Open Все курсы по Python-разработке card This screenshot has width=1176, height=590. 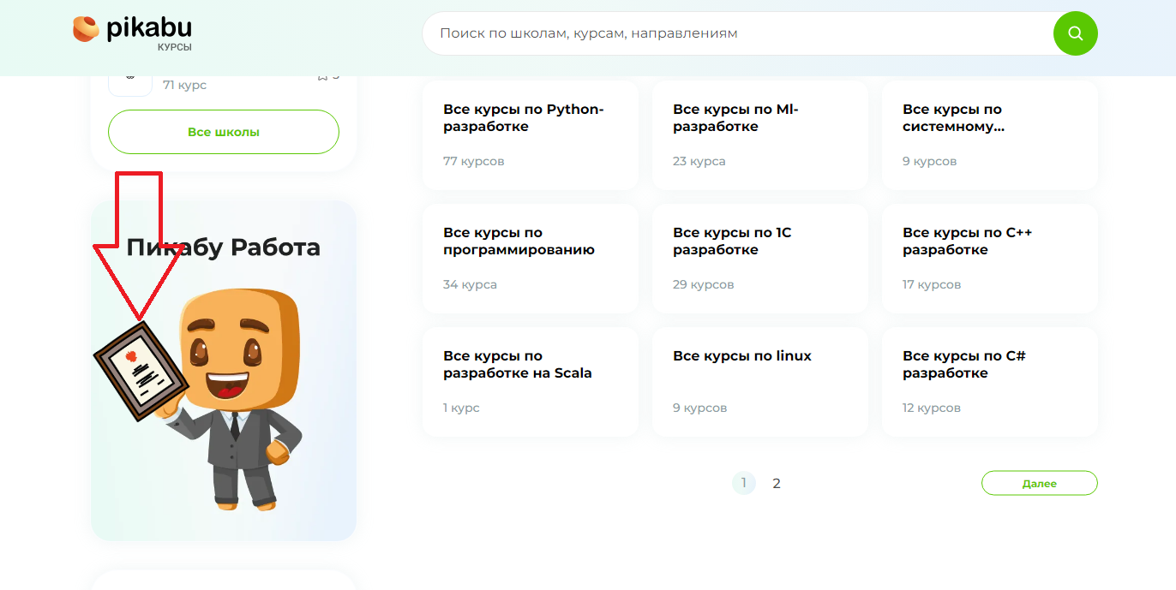click(x=531, y=135)
